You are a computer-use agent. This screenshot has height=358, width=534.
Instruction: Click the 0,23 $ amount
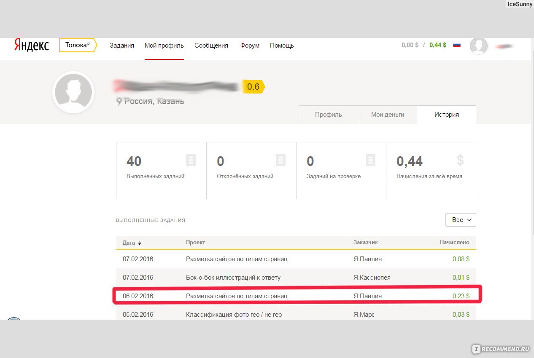pyautogui.click(x=461, y=296)
